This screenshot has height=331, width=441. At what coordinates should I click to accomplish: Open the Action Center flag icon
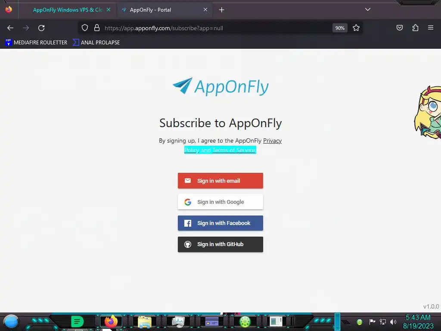coord(372,322)
